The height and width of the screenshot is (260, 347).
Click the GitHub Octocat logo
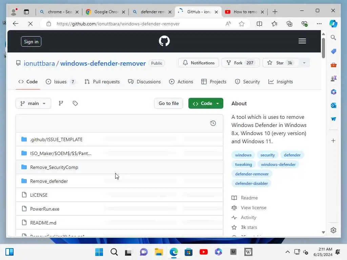coord(164,41)
